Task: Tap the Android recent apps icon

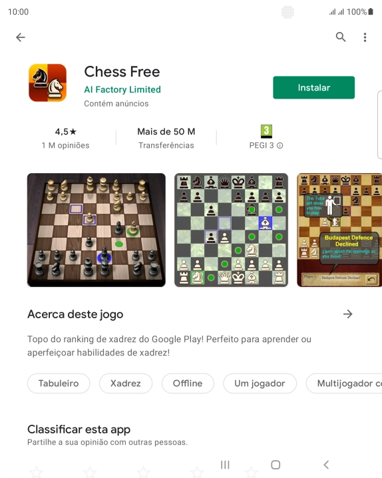Action: [x=225, y=465]
